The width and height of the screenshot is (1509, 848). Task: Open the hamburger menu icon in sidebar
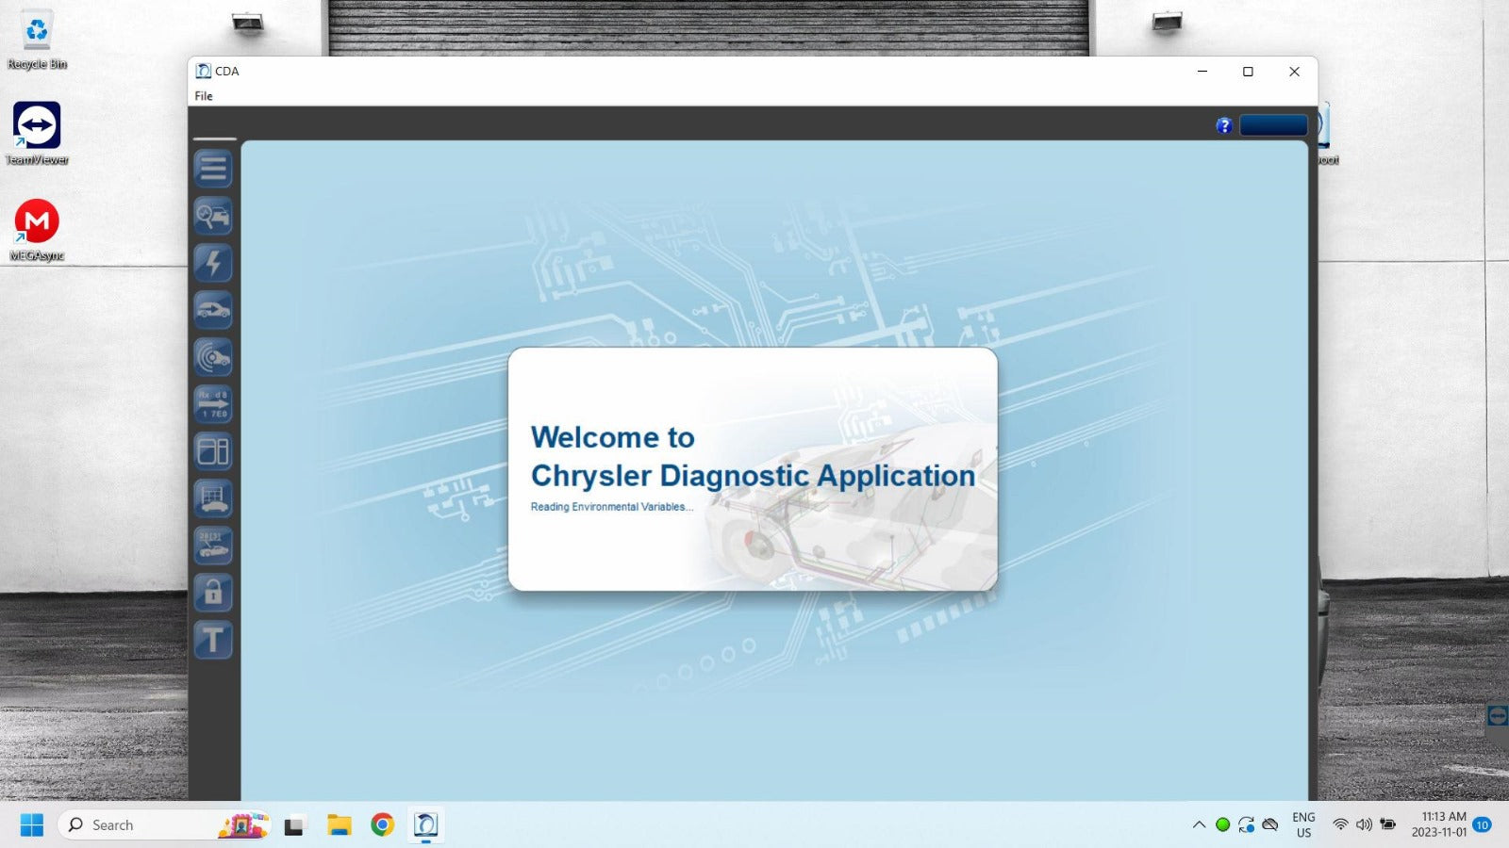click(213, 169)
